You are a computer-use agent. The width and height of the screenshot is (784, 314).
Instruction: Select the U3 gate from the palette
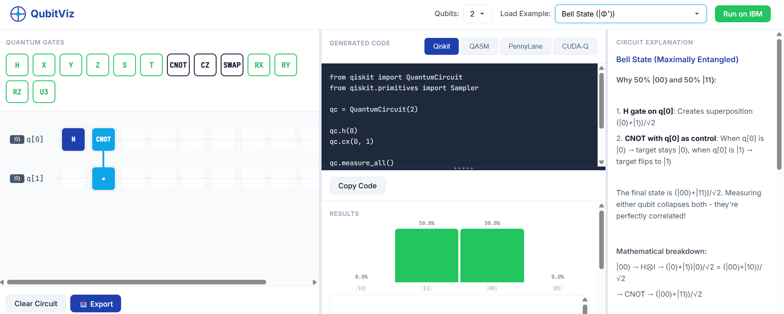(44, 92)
